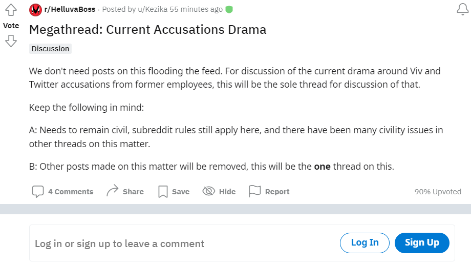Downvote the megathread post

click(x=11, y=41)
